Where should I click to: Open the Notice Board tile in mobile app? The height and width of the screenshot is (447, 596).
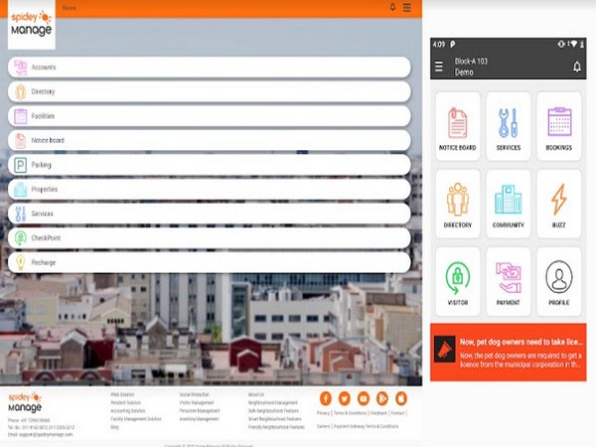457,126
